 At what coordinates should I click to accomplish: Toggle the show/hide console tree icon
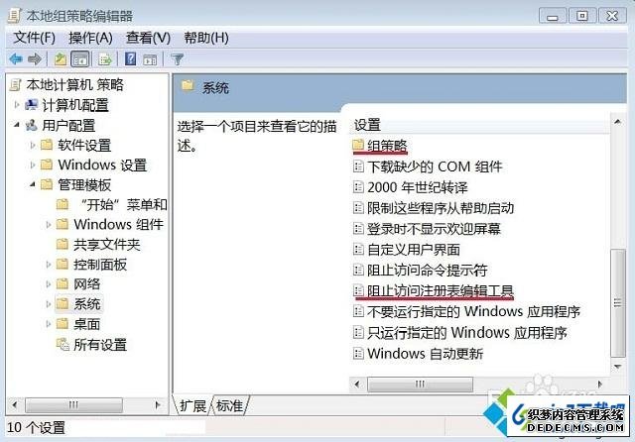[79, 59]
